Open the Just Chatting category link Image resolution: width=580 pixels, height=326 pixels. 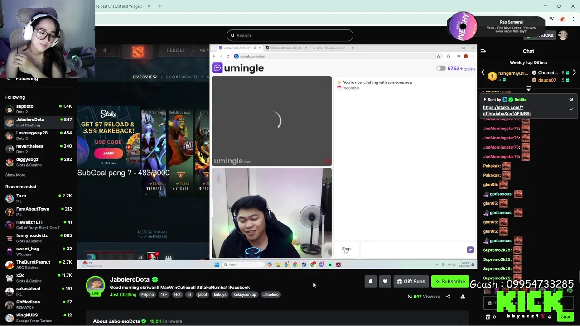[x=123, y=295]
